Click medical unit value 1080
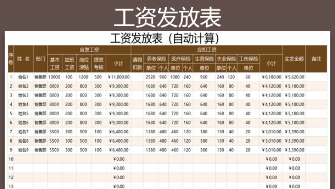 [x=175, y=77]
